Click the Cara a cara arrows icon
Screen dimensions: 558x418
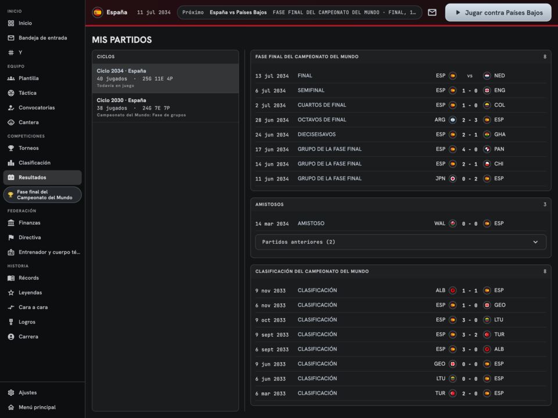(11, 307)
